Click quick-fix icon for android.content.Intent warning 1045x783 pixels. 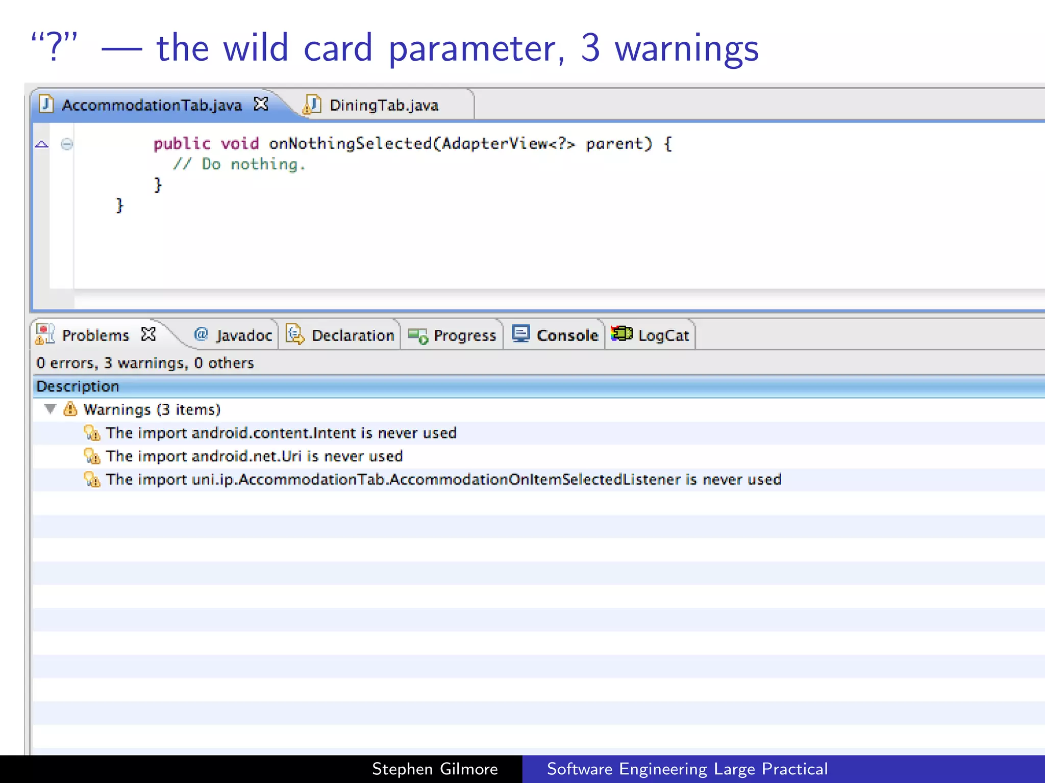click(x=92, y=433)
